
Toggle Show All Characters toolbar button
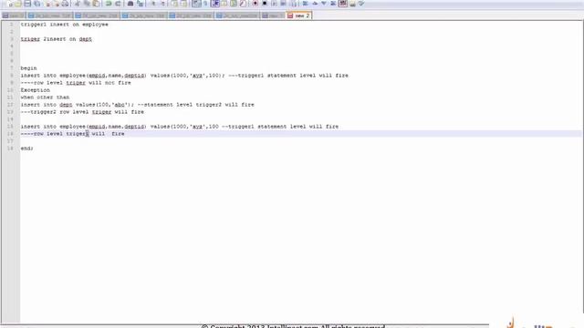tap(205, 4)
